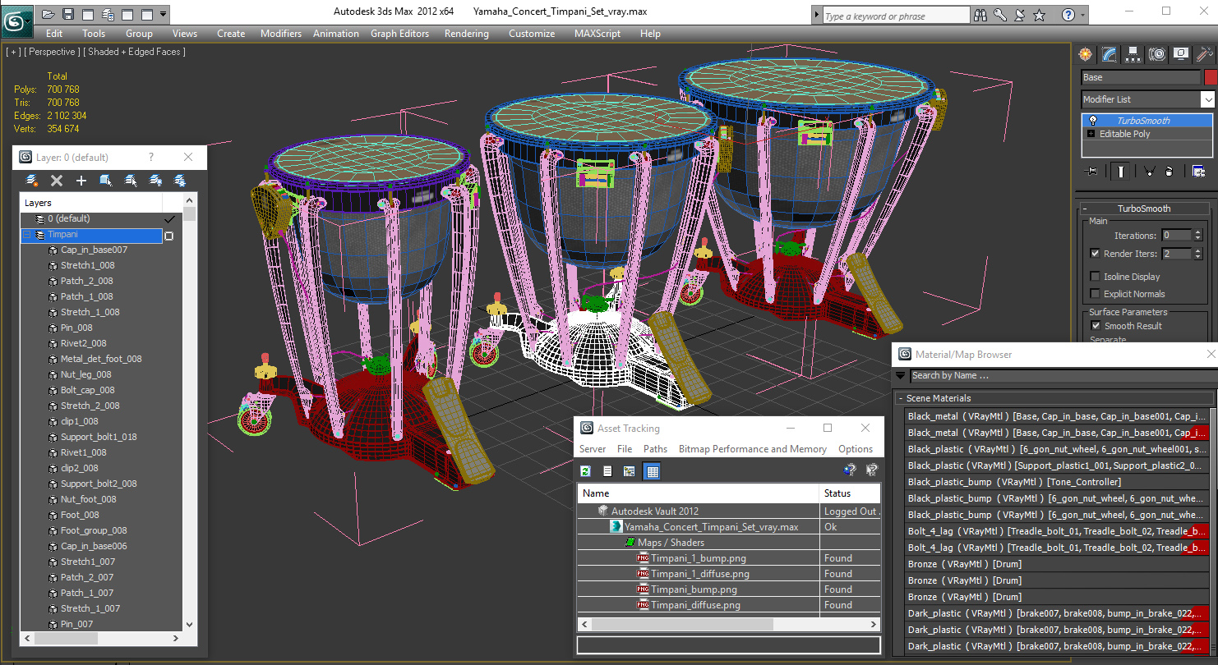Click the Open File folder icon
This screenshot has height=665, width=1218.
(48, 14)
